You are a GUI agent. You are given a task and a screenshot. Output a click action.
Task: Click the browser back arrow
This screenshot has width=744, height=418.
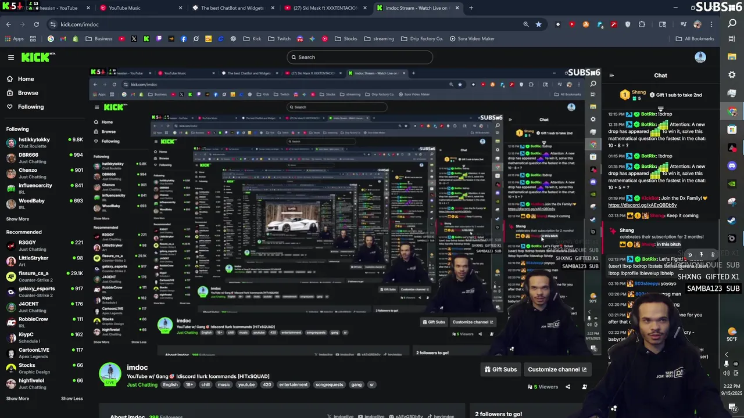click(x=8, y=24)
